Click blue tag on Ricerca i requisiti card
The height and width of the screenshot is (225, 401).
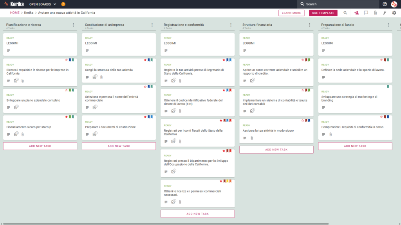[70, 60]
